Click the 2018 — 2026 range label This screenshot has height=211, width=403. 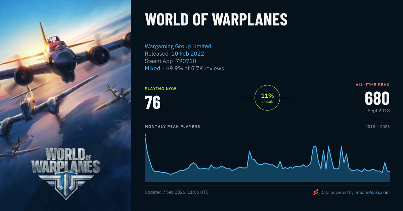(x=377, y=127)
